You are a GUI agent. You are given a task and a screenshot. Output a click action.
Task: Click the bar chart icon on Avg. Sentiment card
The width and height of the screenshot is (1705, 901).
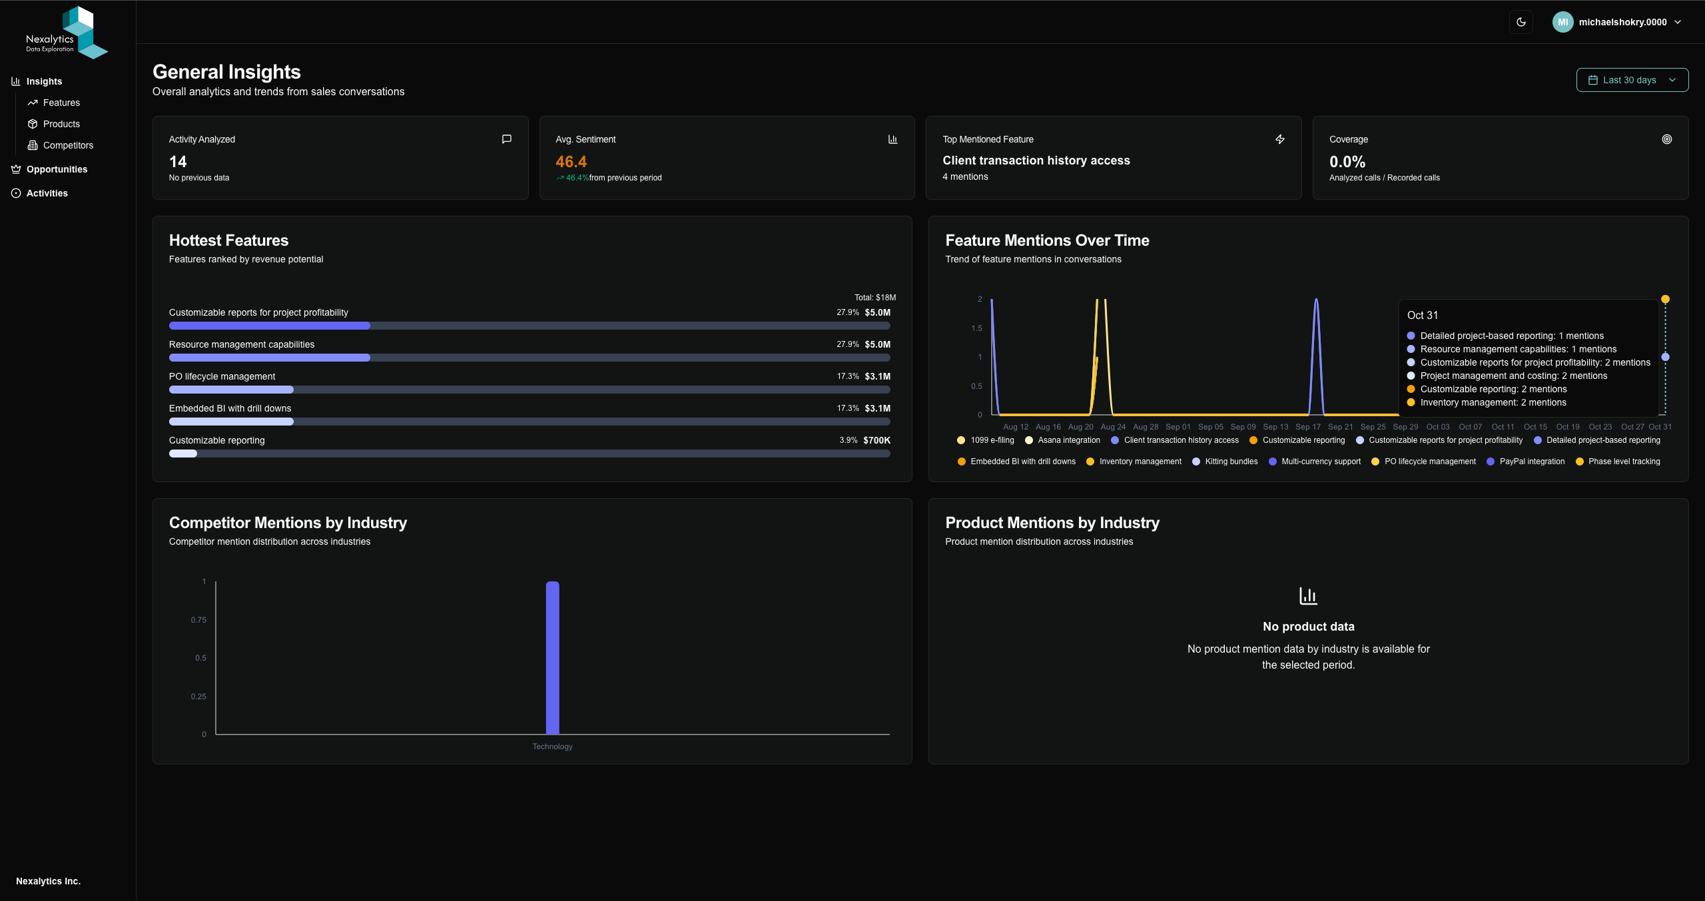pos(892,139)
